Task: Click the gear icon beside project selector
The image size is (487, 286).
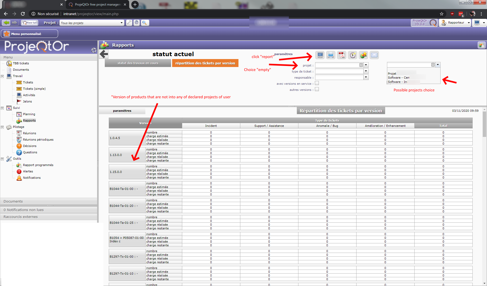Action: point(137,23)
